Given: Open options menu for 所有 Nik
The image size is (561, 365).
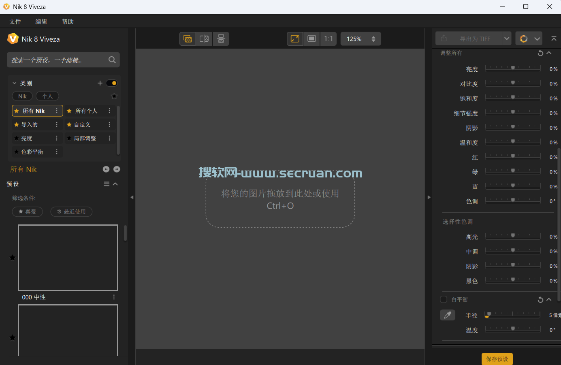Looking at the screenshot, I should click(57, 111).
